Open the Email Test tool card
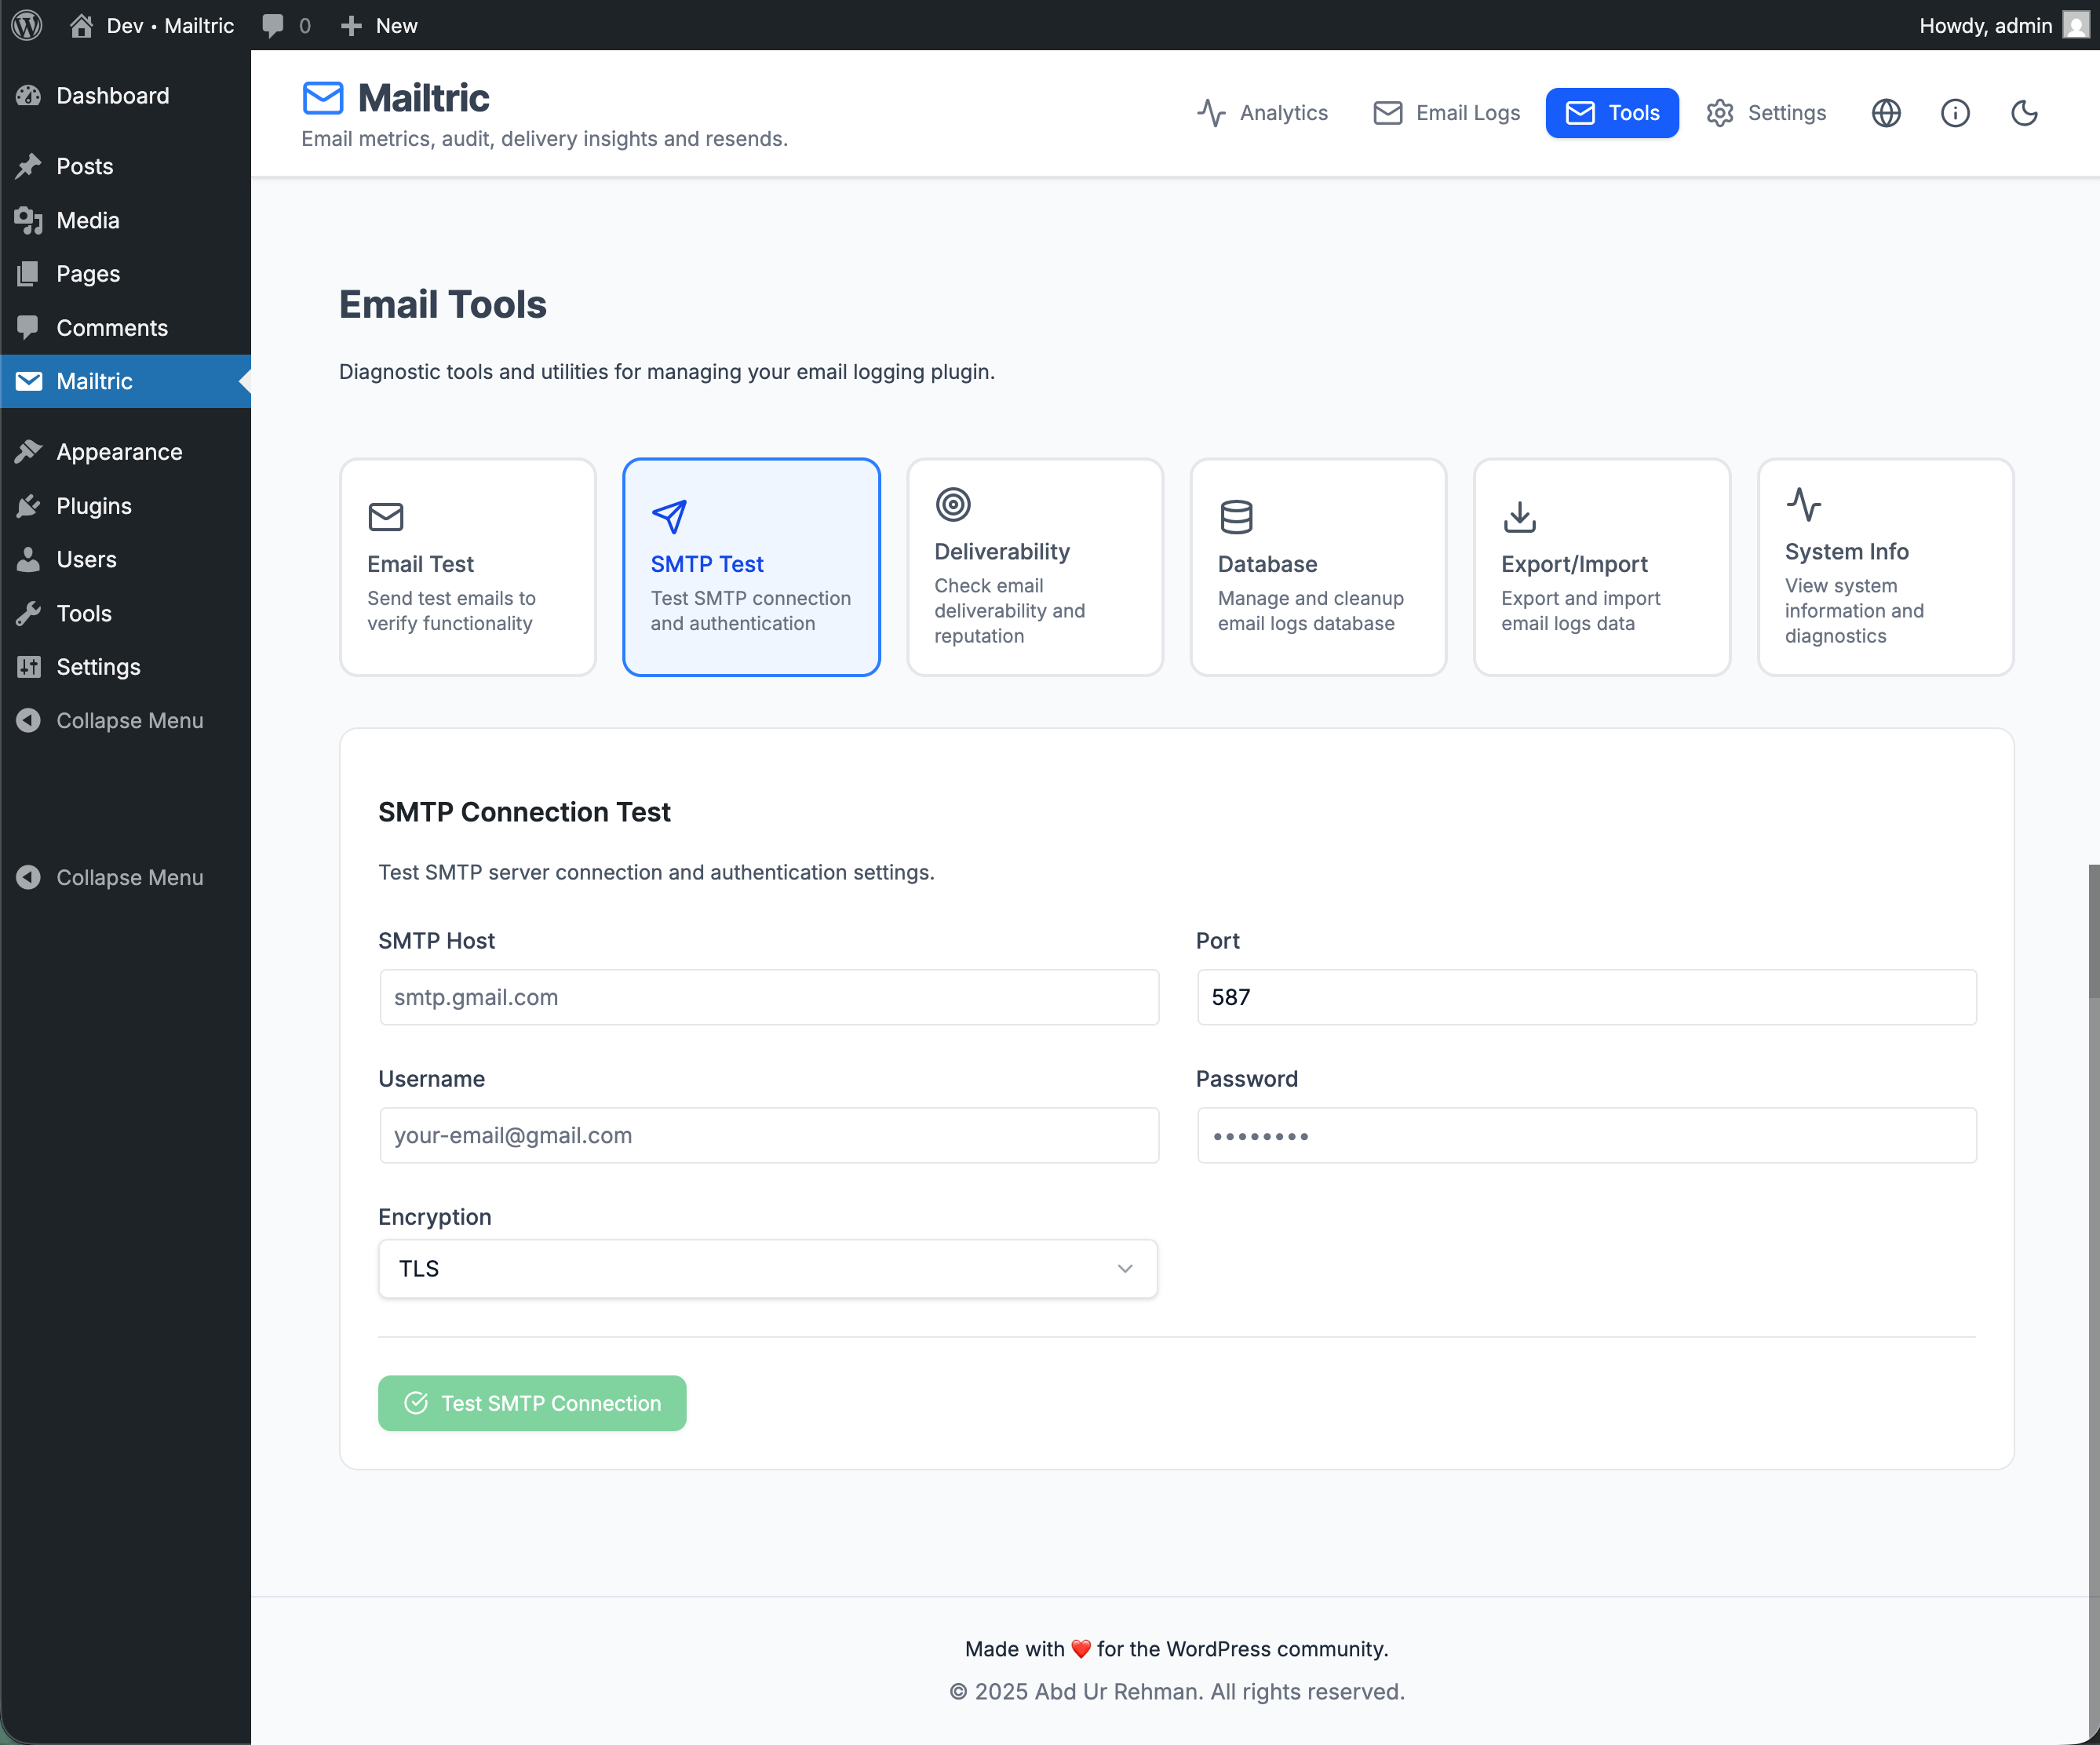 pos(467,567)
